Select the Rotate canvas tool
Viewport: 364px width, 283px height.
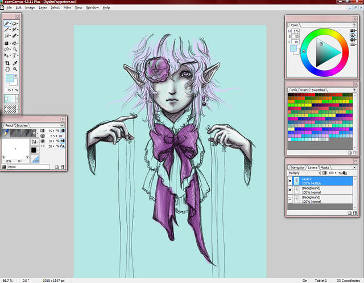point(7,69)
